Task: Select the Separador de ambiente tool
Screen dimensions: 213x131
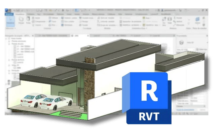Action: (x=131, y=21)
